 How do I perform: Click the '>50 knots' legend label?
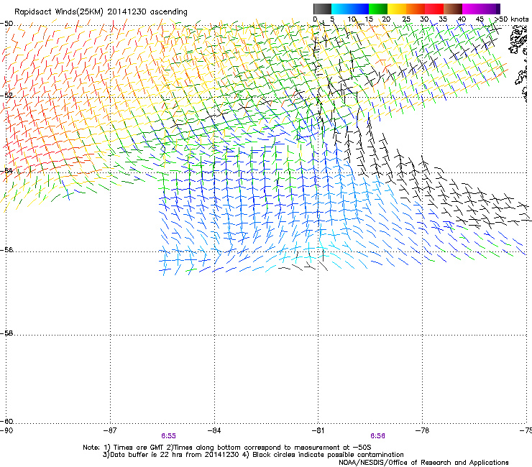tap(512, 19)
